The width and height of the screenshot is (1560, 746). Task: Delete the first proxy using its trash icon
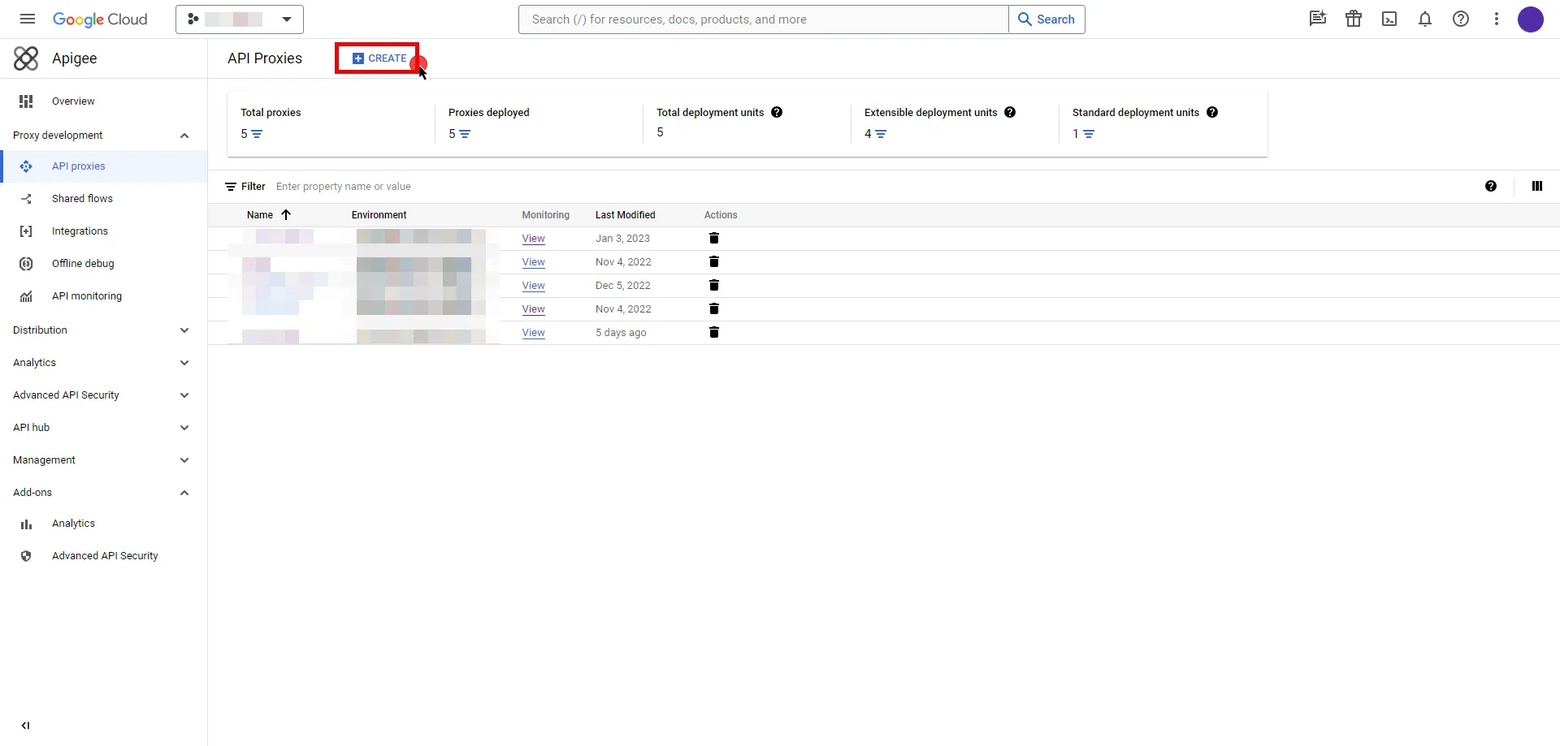[x=714, y=238]
